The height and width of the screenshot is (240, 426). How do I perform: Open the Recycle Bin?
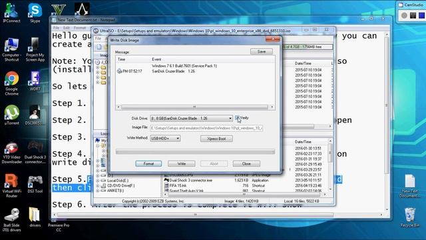click(410, 218)
